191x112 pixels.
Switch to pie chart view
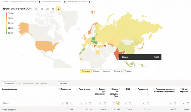click(x=36, y=9)
